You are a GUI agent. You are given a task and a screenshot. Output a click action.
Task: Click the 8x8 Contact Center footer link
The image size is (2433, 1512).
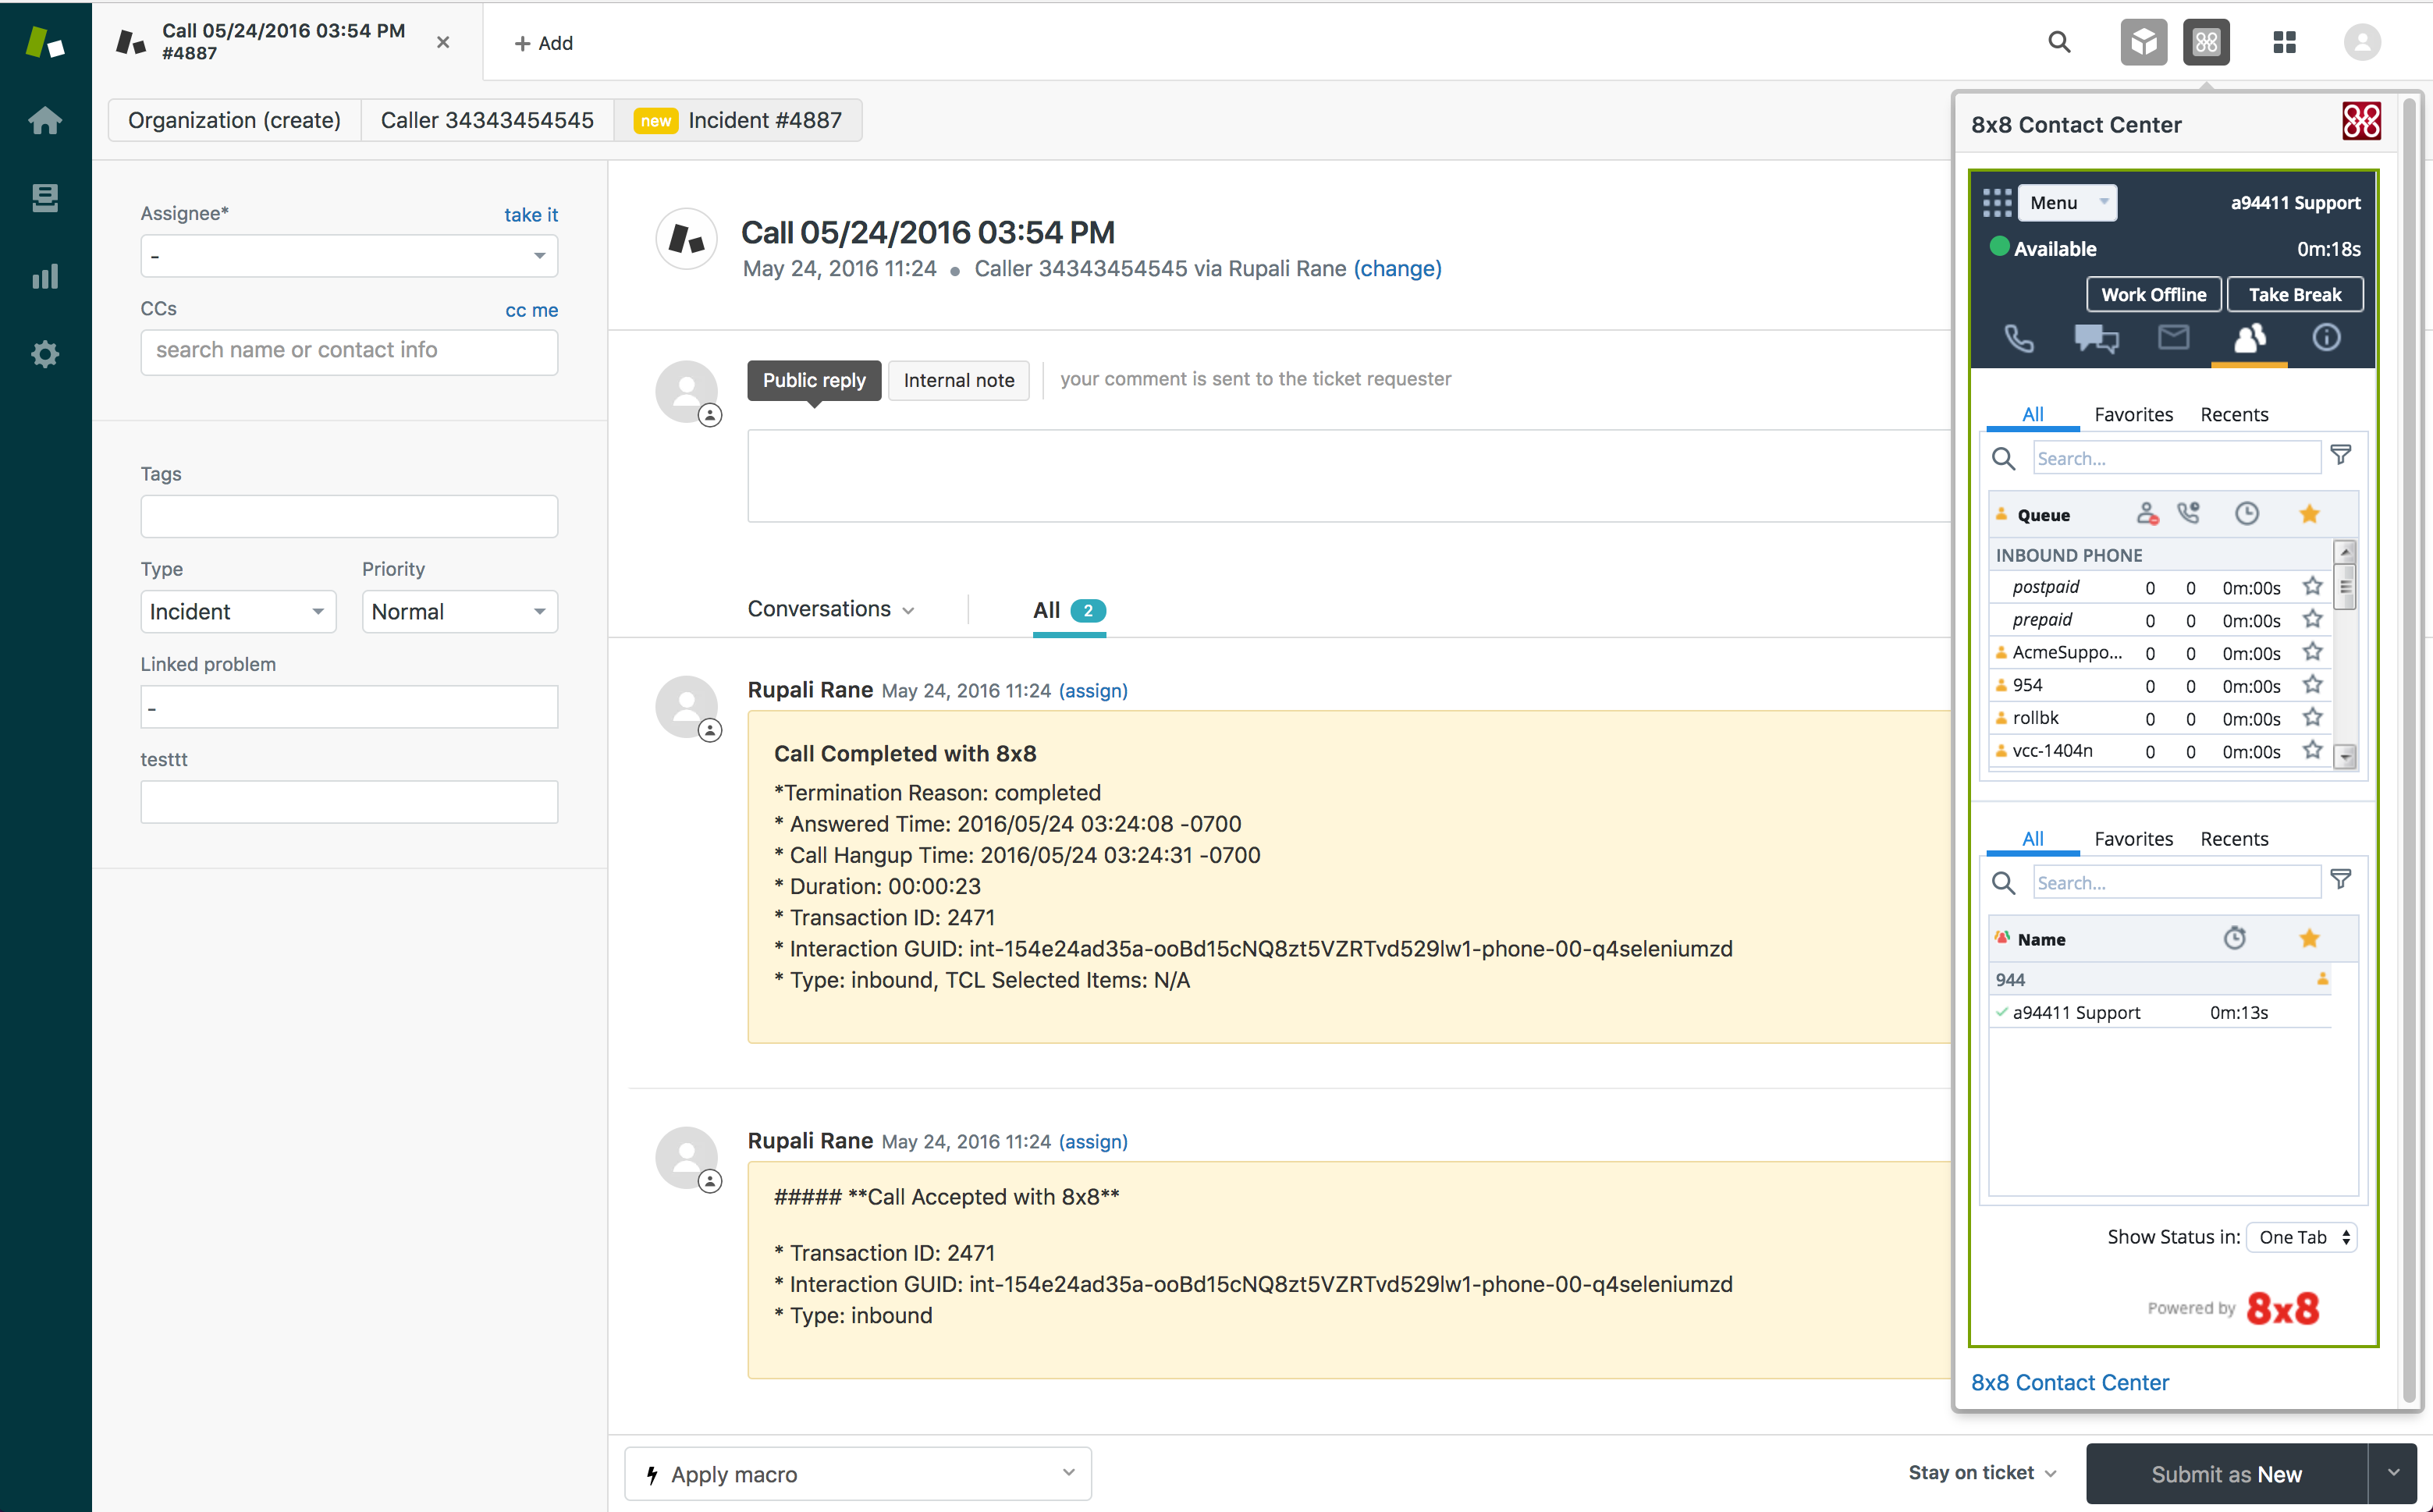(x=2070, y=1382)
